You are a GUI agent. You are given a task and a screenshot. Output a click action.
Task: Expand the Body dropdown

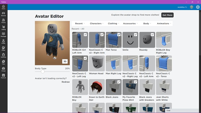point(147,24)
